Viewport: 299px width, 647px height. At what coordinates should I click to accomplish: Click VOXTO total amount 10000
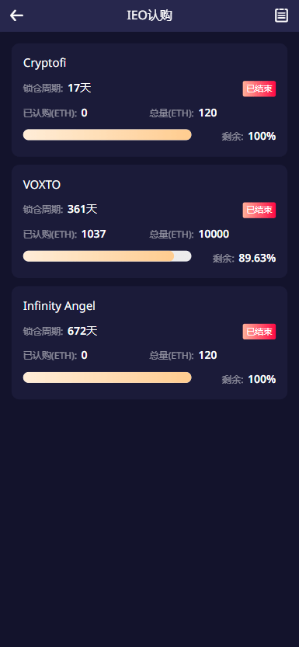click(x=214, y=235)
